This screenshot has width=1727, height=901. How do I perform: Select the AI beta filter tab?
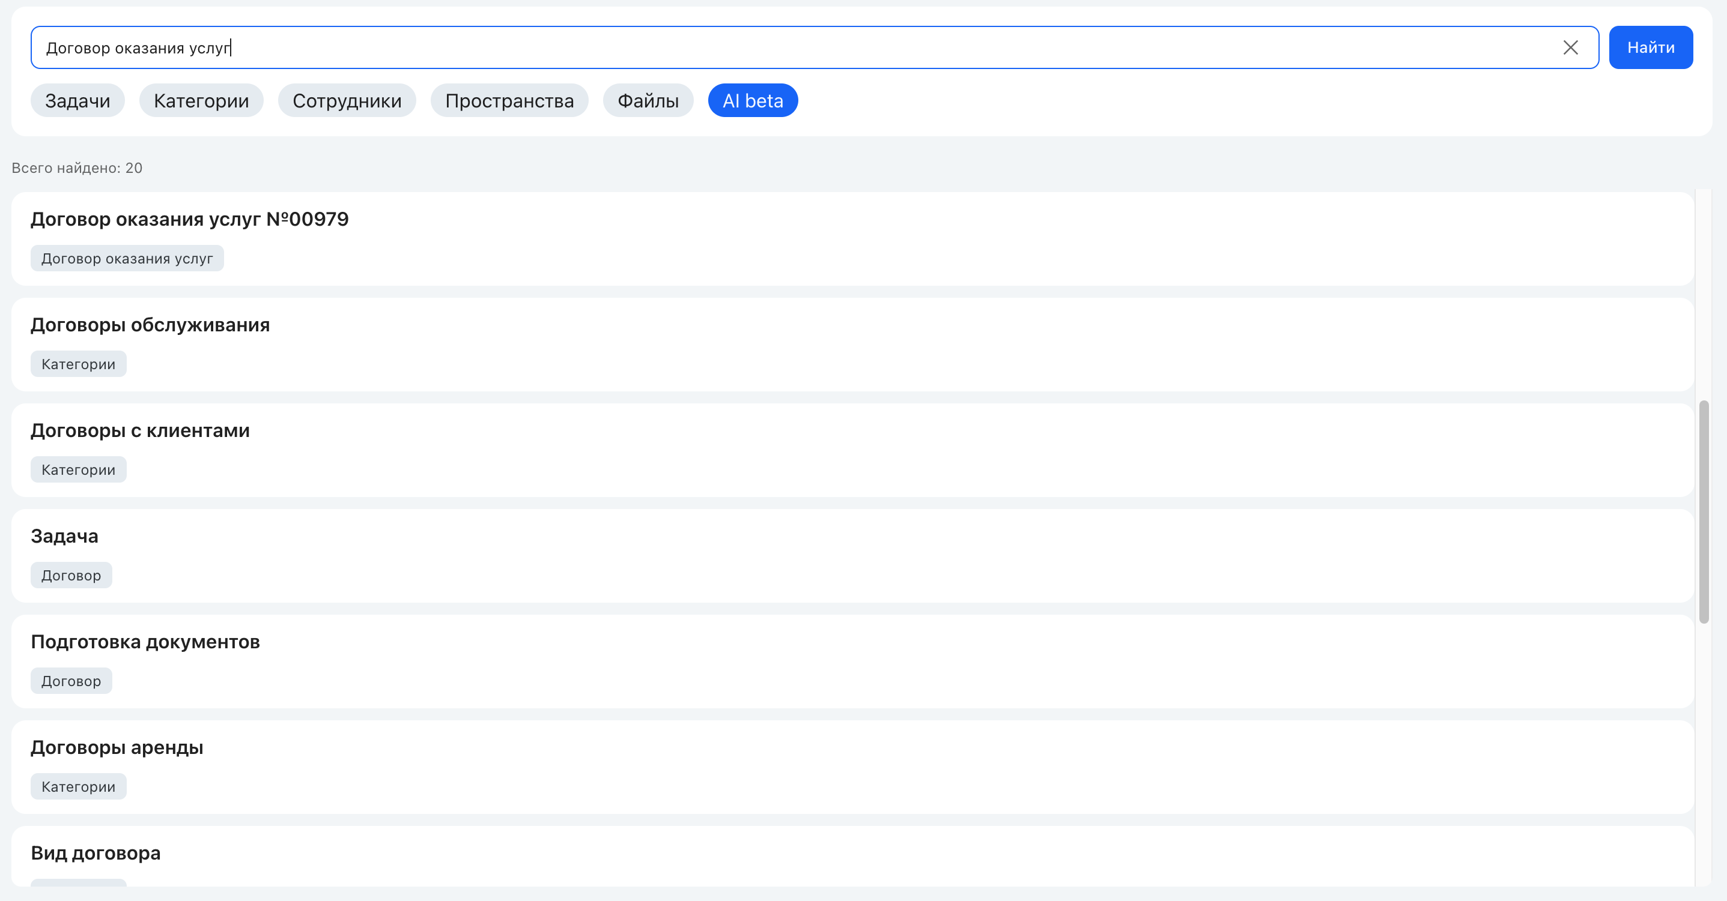pos(753,100)
